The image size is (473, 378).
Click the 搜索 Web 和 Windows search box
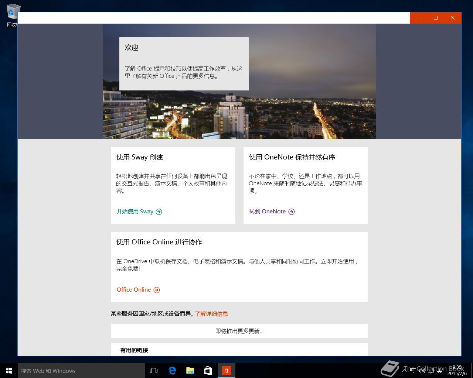click(x=81, y=371)
